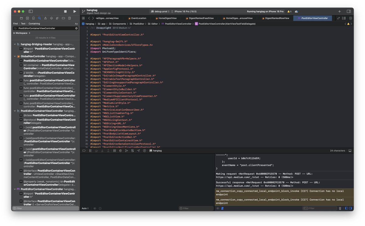Viewport: 365px width, 226px height.
Task: Toggle Aa case matching option
Action: pos(76,23)
